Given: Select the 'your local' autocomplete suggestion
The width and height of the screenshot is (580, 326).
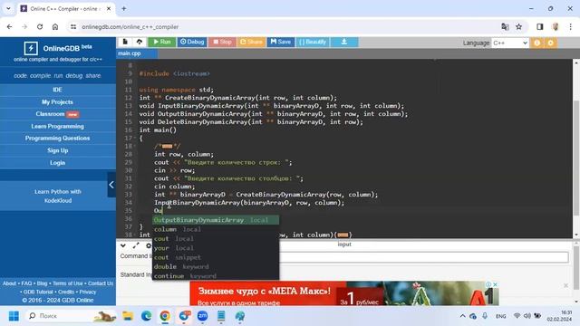Looking at the screenshot, I should coord(216,248).
